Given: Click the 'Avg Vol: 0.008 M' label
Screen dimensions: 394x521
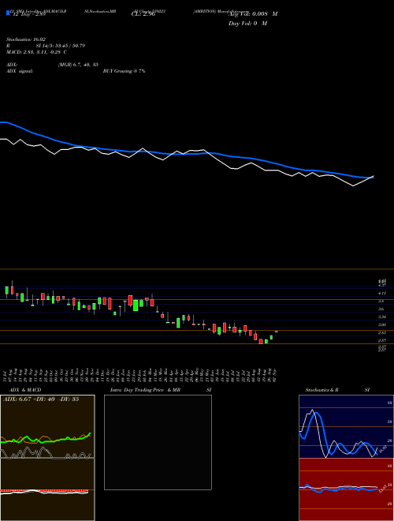Looking at the screenshot, I should click(x=253, y=14).
